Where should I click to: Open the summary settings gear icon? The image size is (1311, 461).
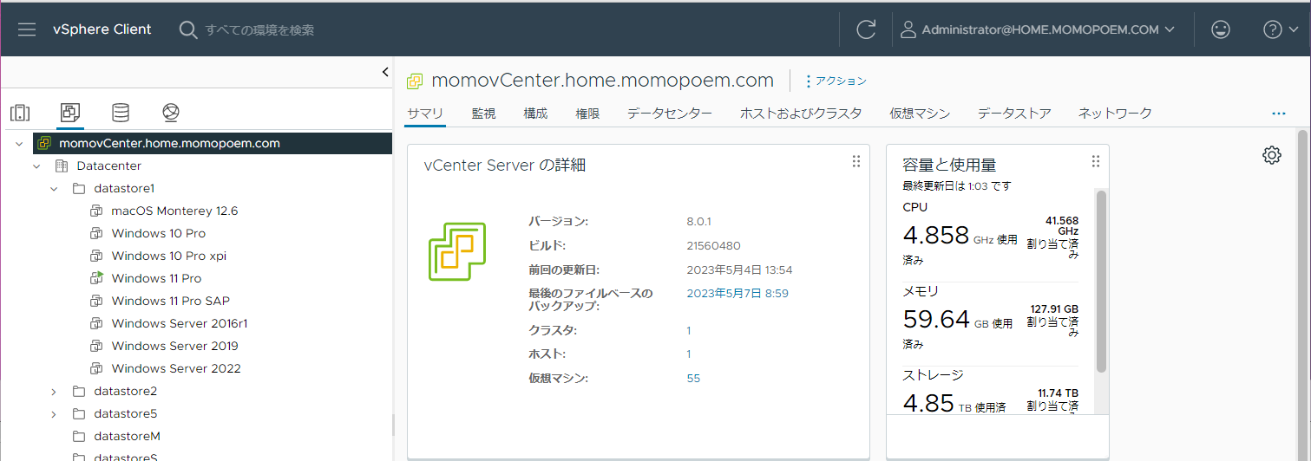click(x=1272, y=155)
